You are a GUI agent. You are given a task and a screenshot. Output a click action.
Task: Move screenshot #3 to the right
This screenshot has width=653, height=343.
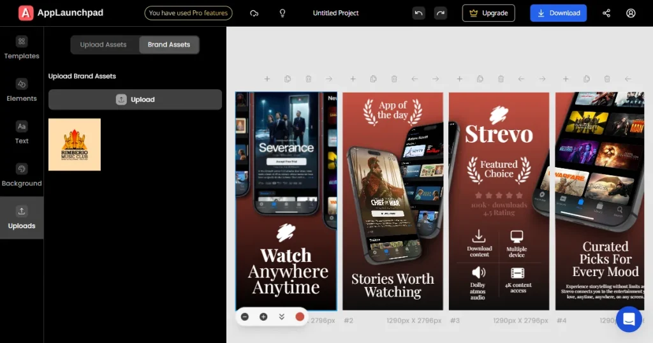pos(542,78)
